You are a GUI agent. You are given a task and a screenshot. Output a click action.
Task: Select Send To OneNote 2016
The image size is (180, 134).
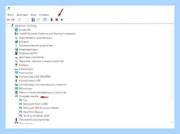pos(36,116)
